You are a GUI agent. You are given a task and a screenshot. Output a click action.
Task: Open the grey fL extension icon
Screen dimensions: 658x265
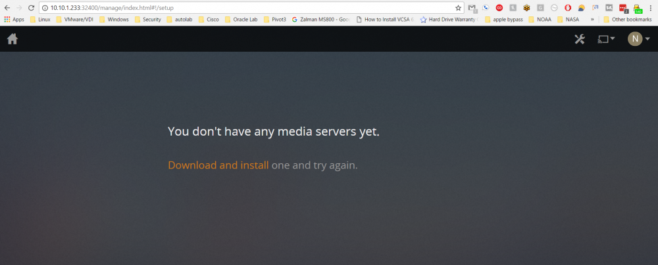click(513, 7)
